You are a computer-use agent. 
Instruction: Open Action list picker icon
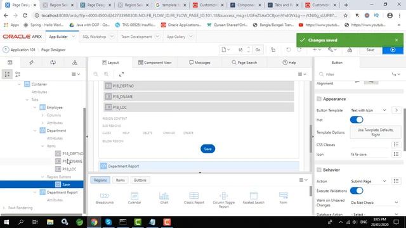point(396,181)
